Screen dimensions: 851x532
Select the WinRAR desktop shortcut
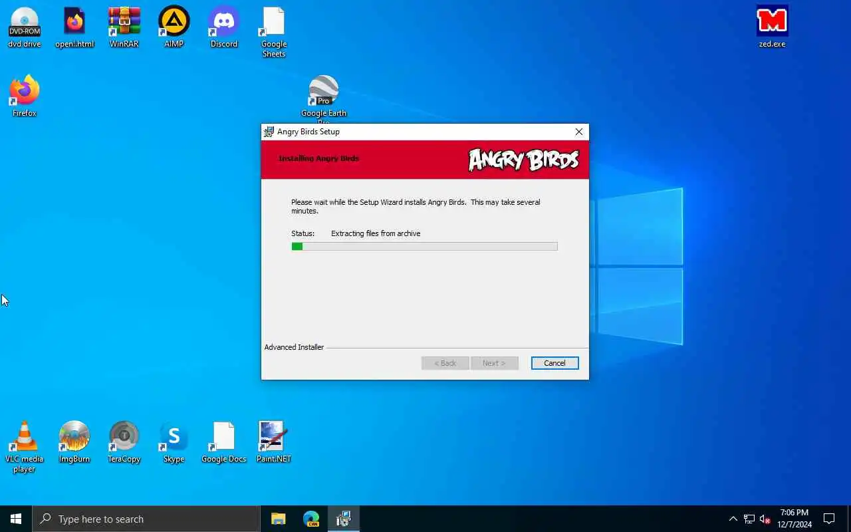124,28
